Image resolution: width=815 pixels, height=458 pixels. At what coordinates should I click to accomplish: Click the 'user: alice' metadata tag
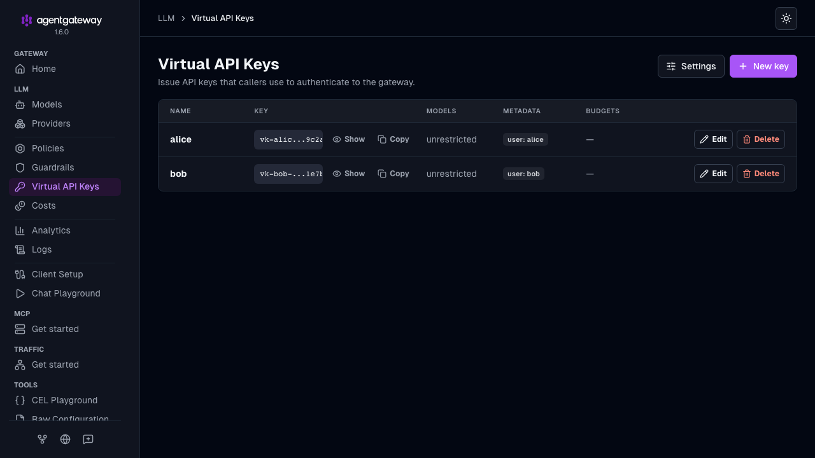tap(525, 139)
